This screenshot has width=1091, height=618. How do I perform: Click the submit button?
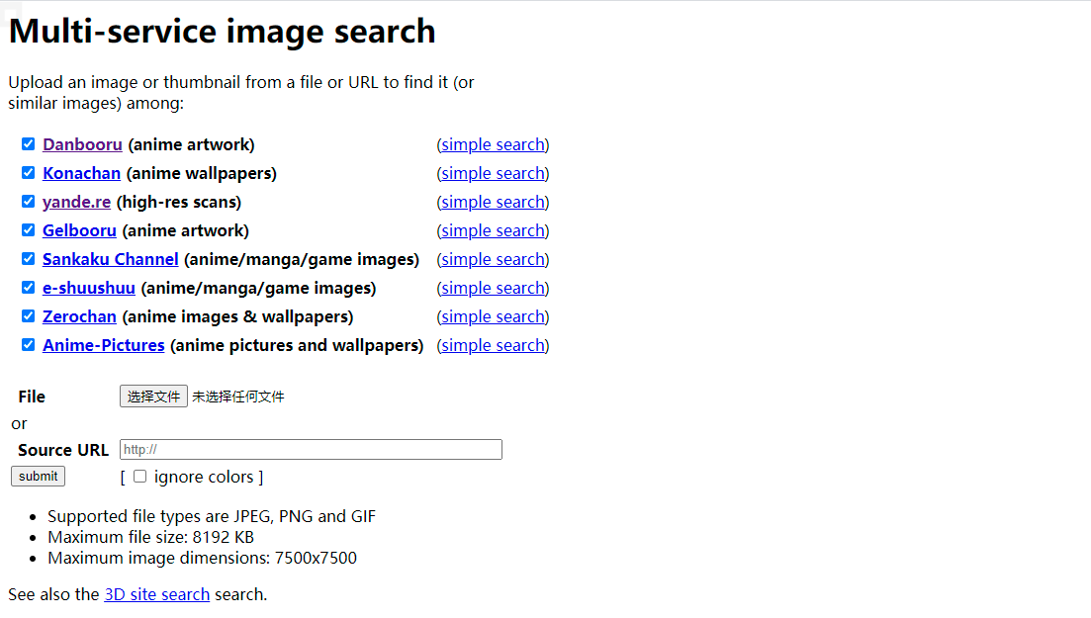click(39, 476)
